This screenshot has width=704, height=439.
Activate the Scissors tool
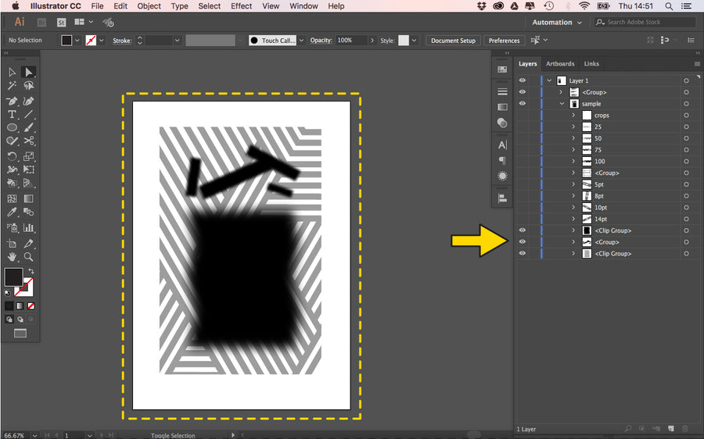coord(28,141)
